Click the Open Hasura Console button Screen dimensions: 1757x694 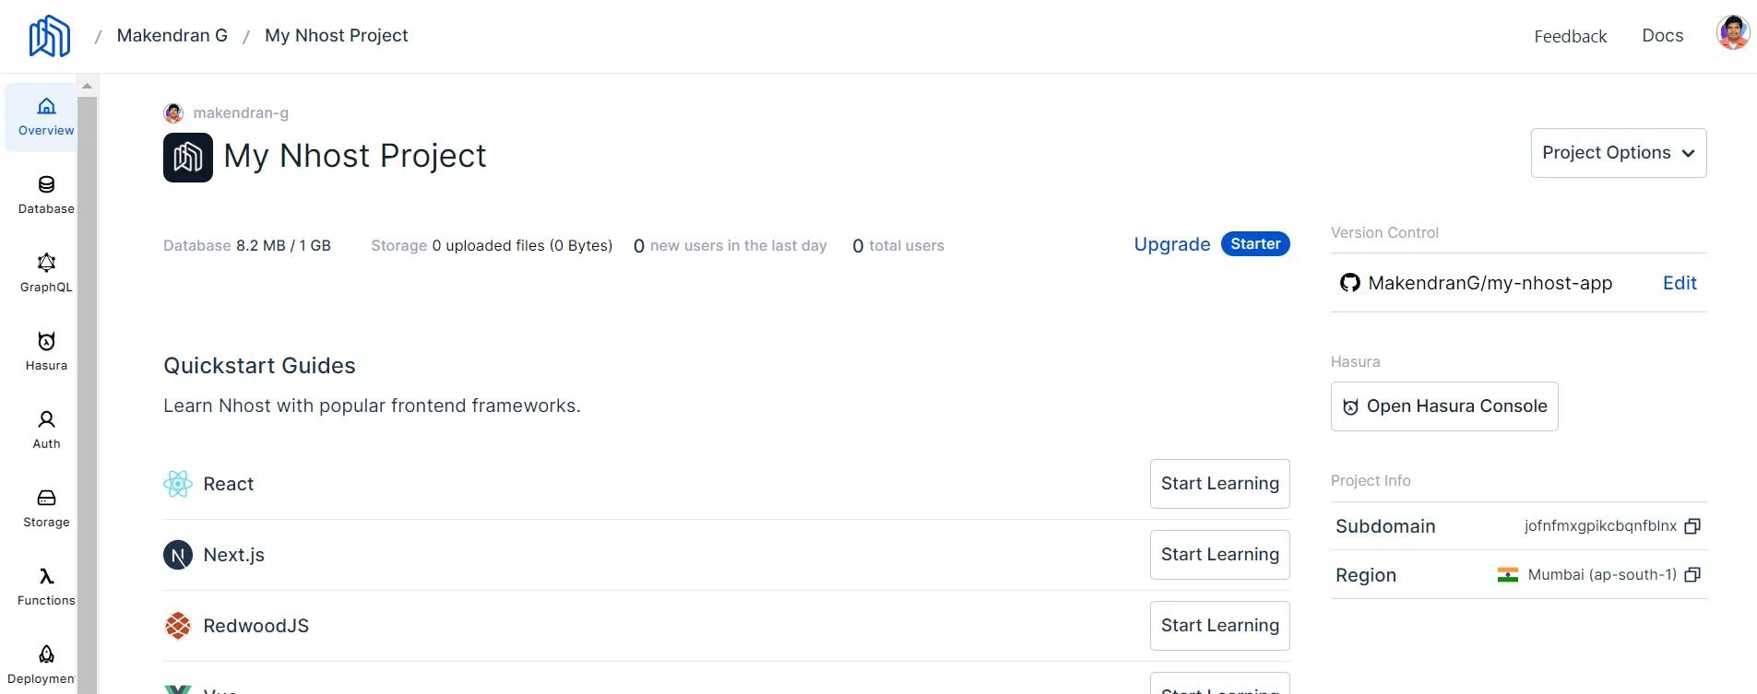point(1444,406)
